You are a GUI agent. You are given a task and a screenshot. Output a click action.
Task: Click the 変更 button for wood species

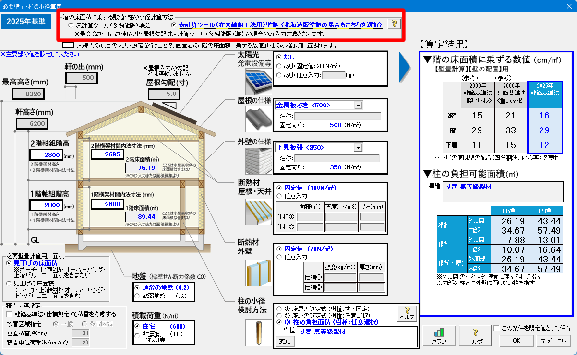click(x=285, y=342)
